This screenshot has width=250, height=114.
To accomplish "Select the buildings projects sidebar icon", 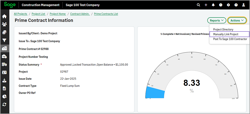I will pos(5,48).
